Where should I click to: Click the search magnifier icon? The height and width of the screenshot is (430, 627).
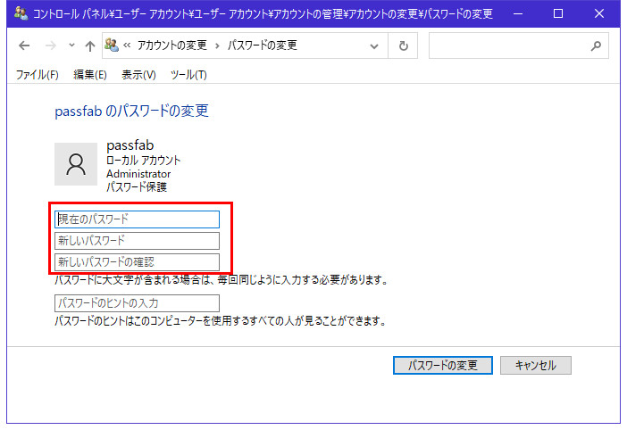tap(596, 45)
